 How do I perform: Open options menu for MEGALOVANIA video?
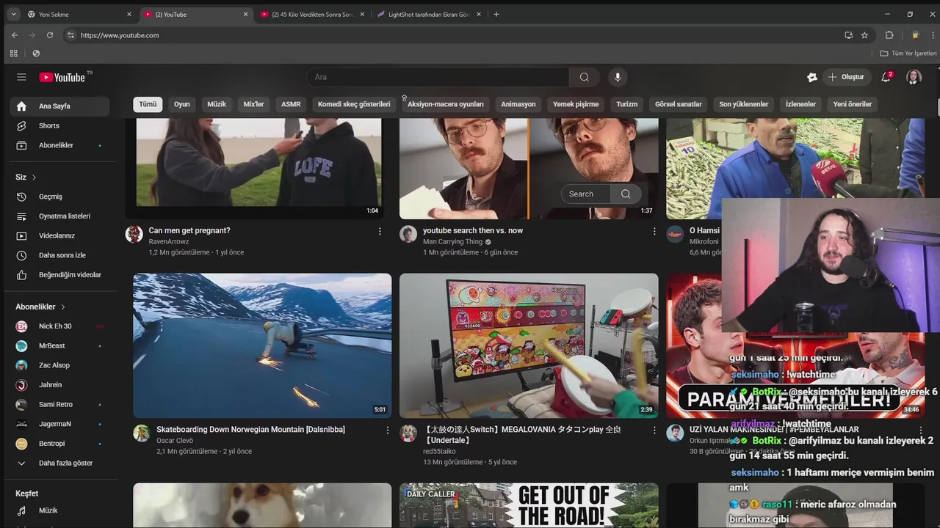pos(654,430)
